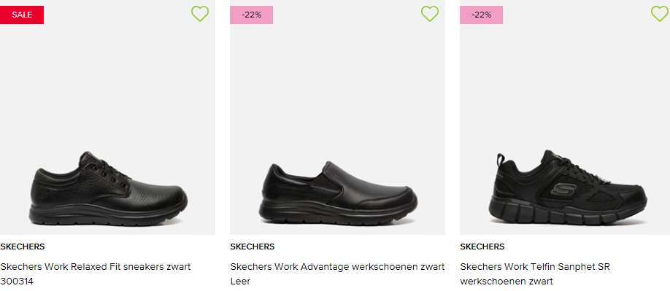Click the -22% badge on Telfin Sanphet
The image size is (670, 291).
pos(481,15)
